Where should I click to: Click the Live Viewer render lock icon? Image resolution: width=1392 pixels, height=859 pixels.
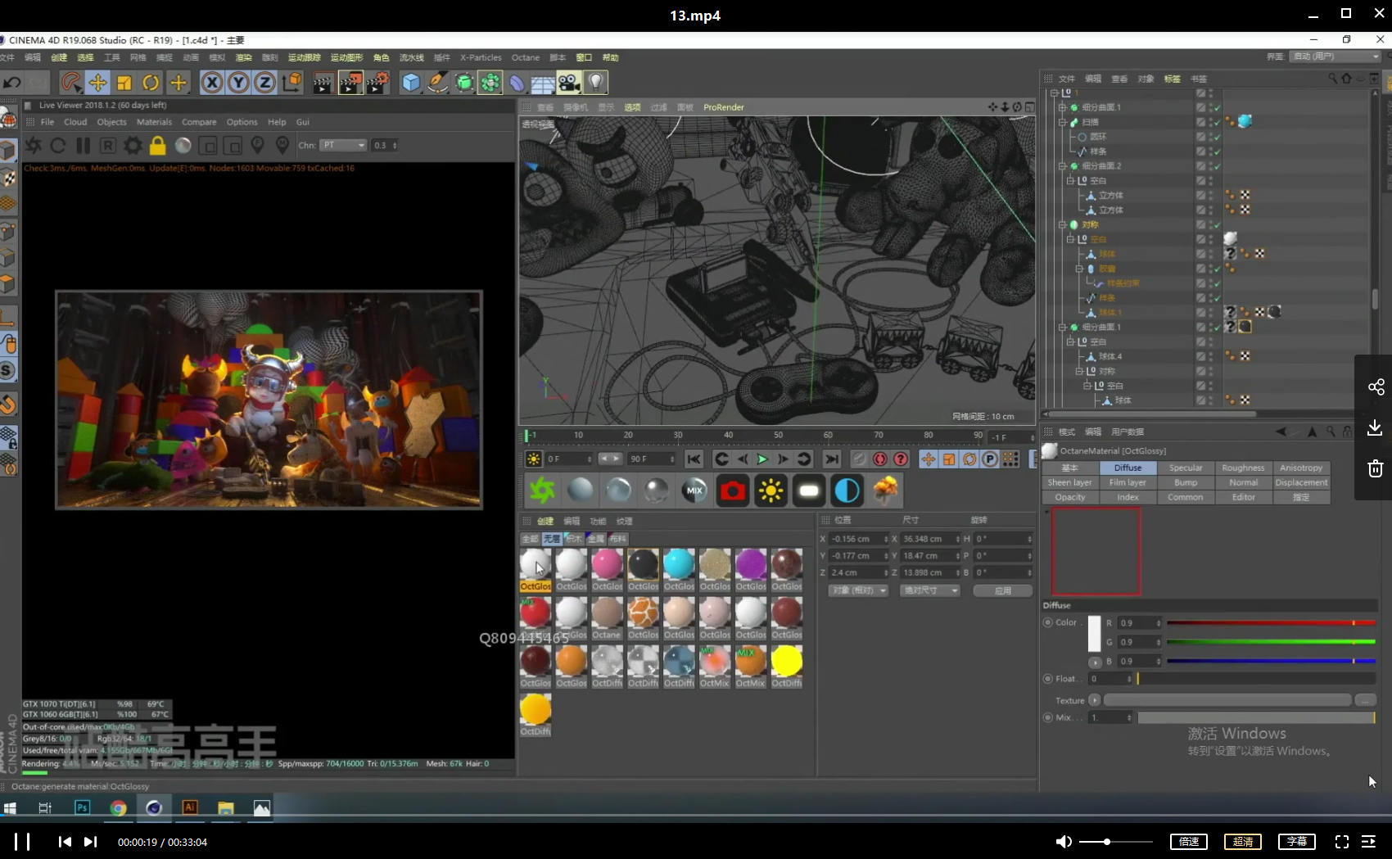[157, 146]
